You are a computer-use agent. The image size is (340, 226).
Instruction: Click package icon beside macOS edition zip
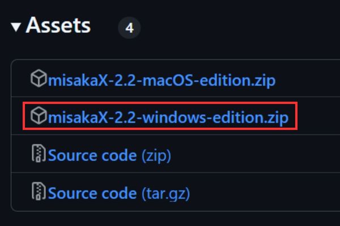[39, 79]
